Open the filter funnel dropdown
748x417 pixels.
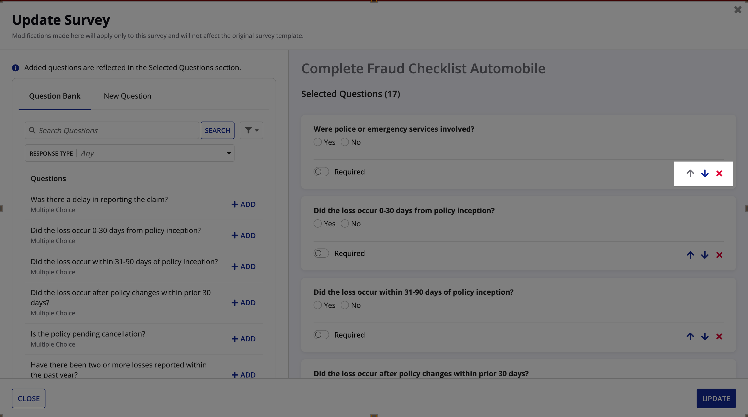coord(251,130)
